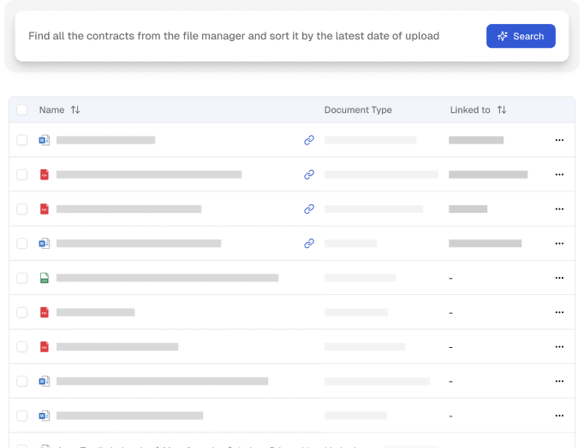Click the PDF file icon in the seventh row
This screenshot has width=584, height=448.
point(45,347)
